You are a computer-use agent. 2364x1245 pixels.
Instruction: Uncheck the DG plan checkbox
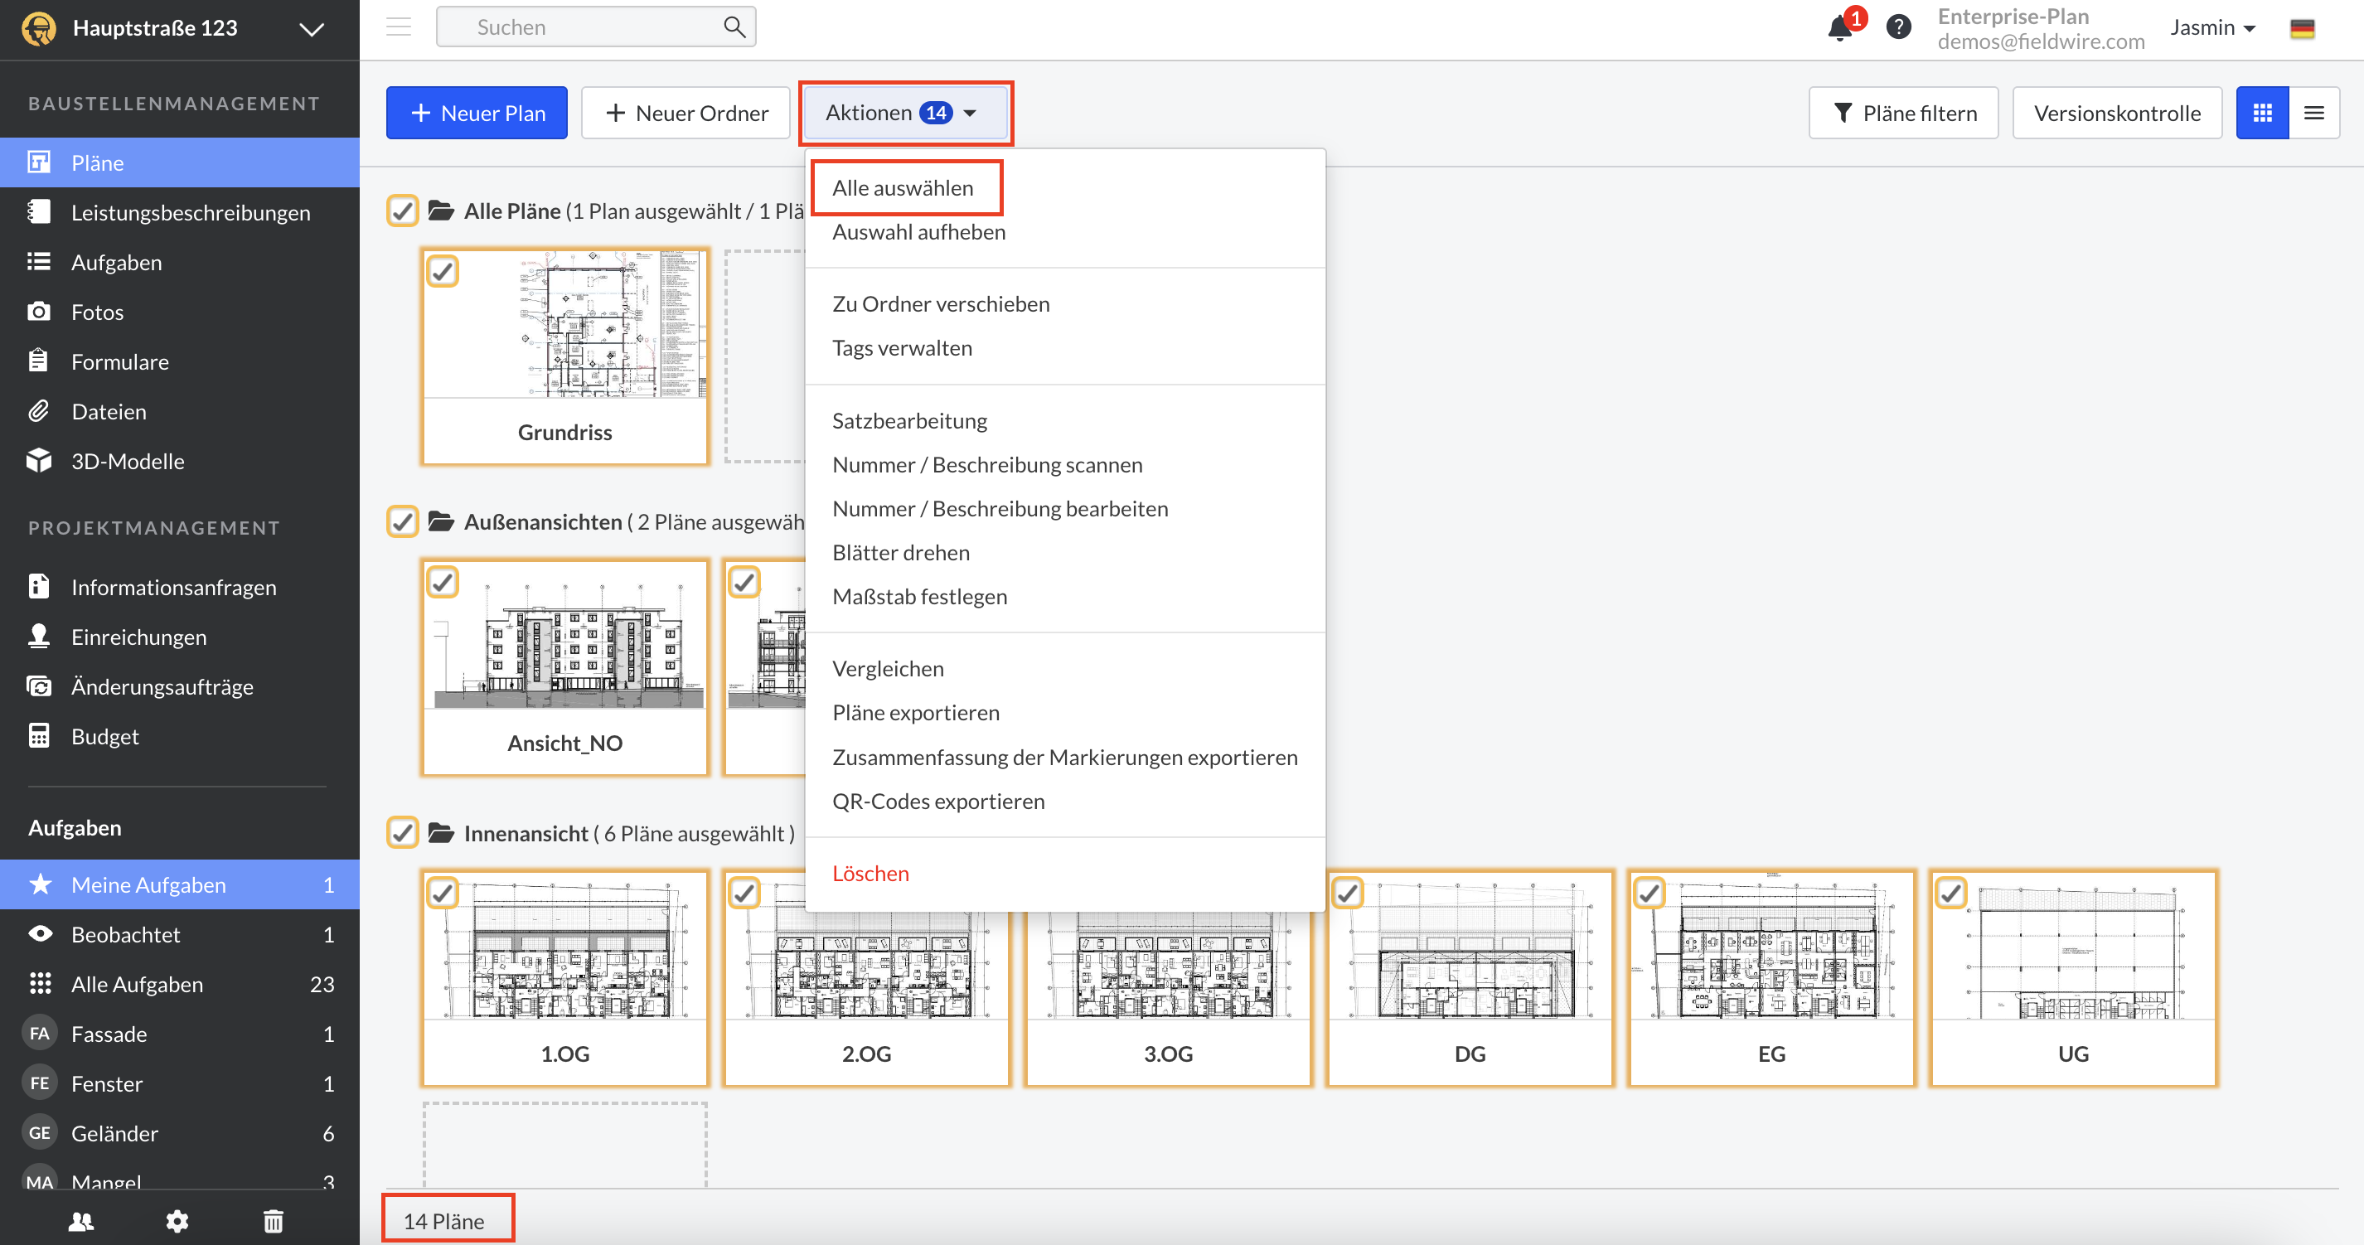coord(1348,893)
